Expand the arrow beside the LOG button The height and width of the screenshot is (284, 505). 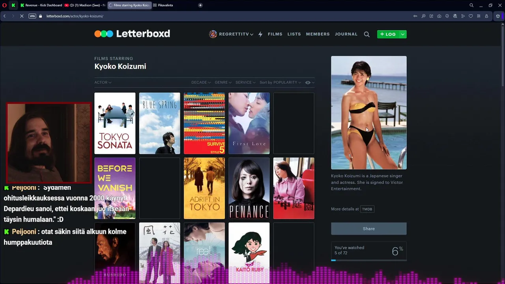pyautogui.click(x=403, y=34)
